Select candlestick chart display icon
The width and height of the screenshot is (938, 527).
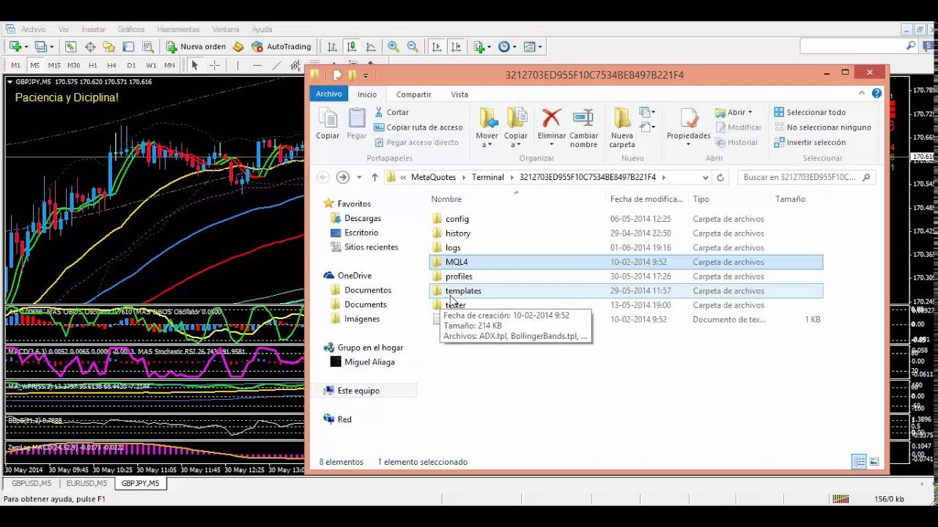point(352,46)
